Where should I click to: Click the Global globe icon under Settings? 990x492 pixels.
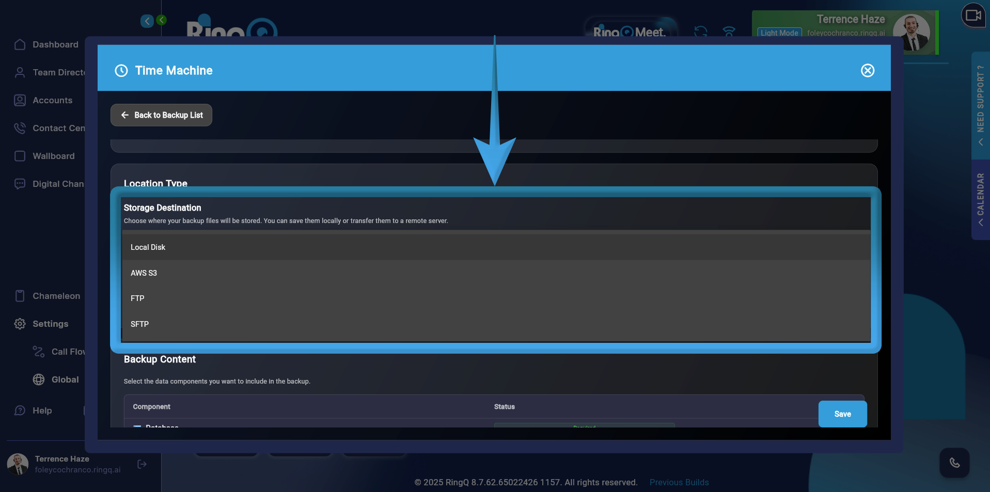point(39,379)
